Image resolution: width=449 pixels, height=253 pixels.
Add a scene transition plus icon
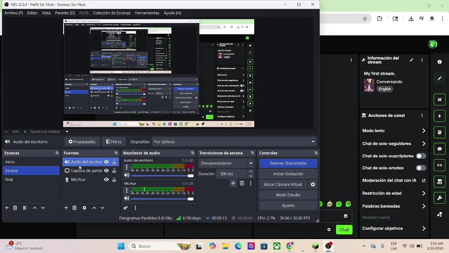tap(233, 183)
